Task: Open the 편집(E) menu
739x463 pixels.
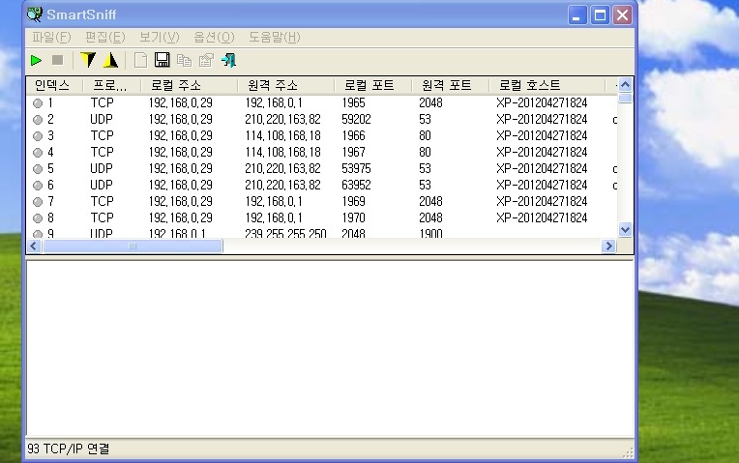Action: pos(104,37)
